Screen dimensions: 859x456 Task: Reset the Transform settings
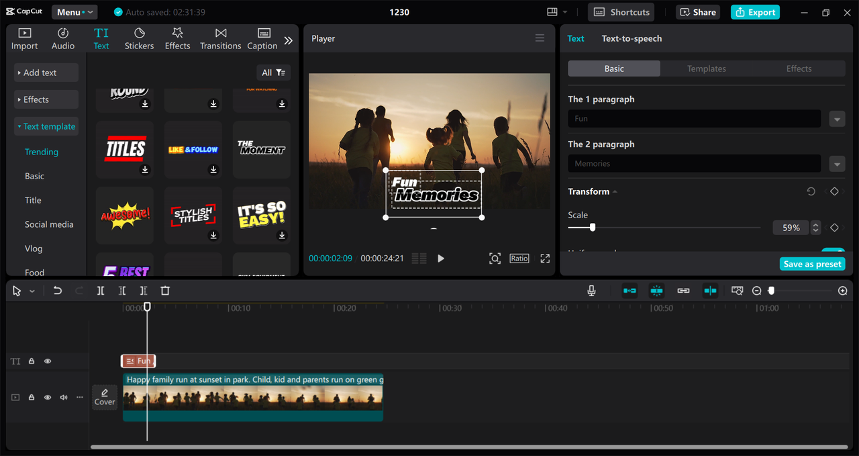tap(811, 191)
